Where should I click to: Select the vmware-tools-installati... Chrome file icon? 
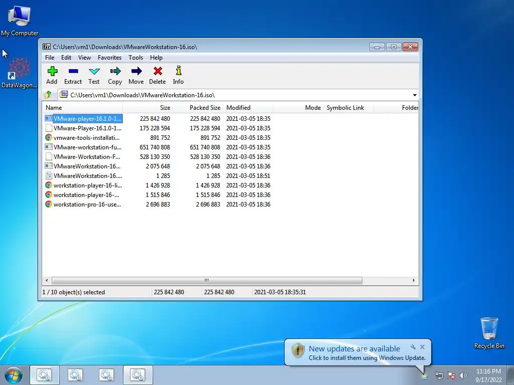[49, 137]
